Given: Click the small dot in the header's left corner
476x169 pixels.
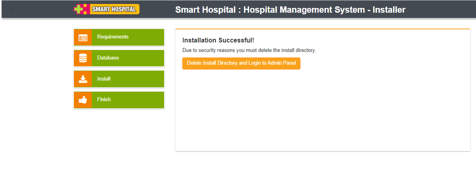Looking at the screenshot, I should click(11, 9).
